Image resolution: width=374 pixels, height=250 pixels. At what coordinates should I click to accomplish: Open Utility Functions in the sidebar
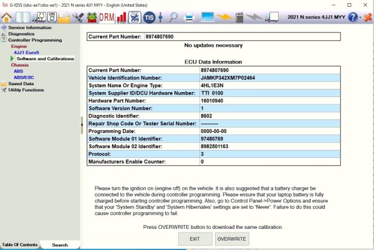click(x=26, y=90)
